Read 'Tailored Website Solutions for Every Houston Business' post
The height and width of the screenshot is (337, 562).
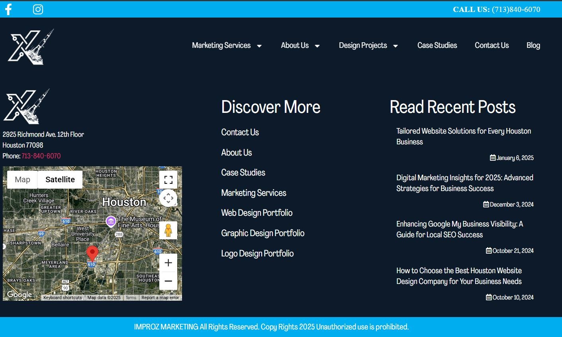(x=463, y=136)
